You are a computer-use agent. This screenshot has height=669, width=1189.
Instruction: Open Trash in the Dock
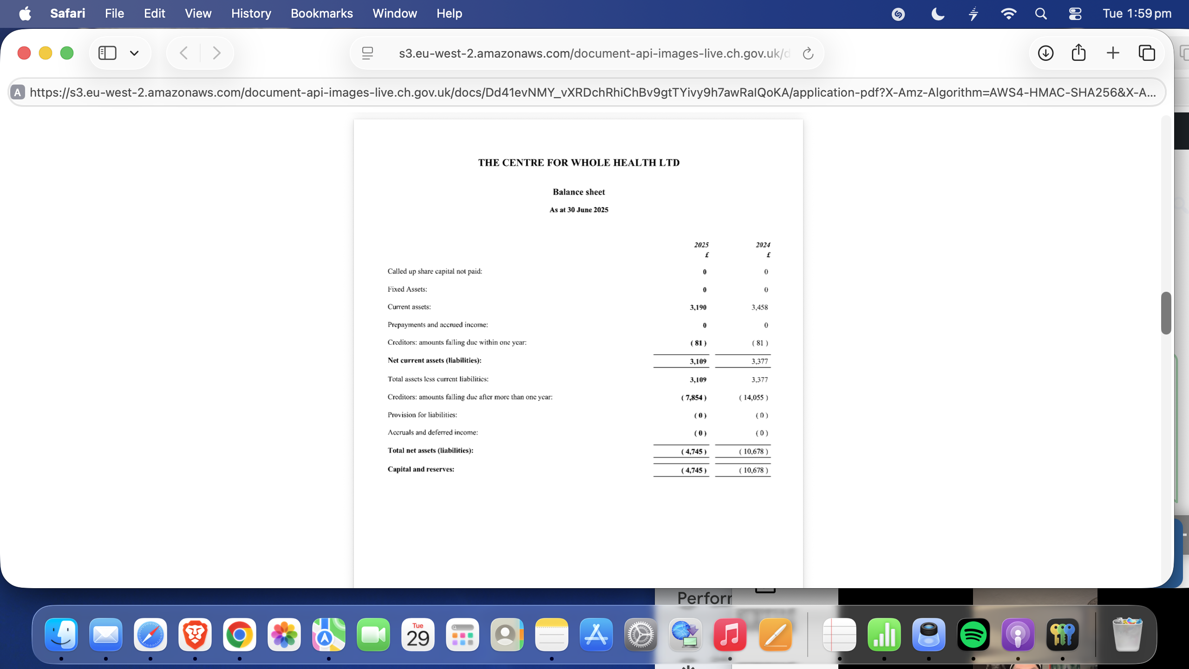coord(1128,635)
